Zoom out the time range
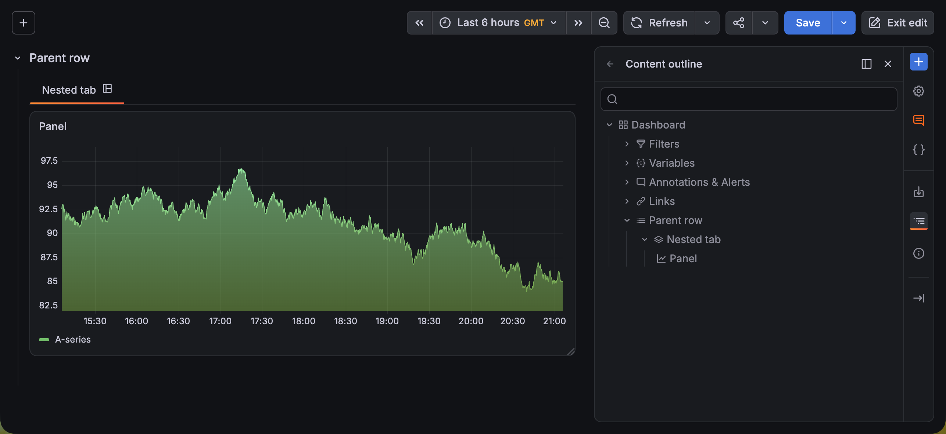 [604, 23]
